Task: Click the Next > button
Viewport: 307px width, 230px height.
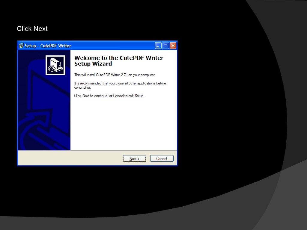Action: coord(135,158)
